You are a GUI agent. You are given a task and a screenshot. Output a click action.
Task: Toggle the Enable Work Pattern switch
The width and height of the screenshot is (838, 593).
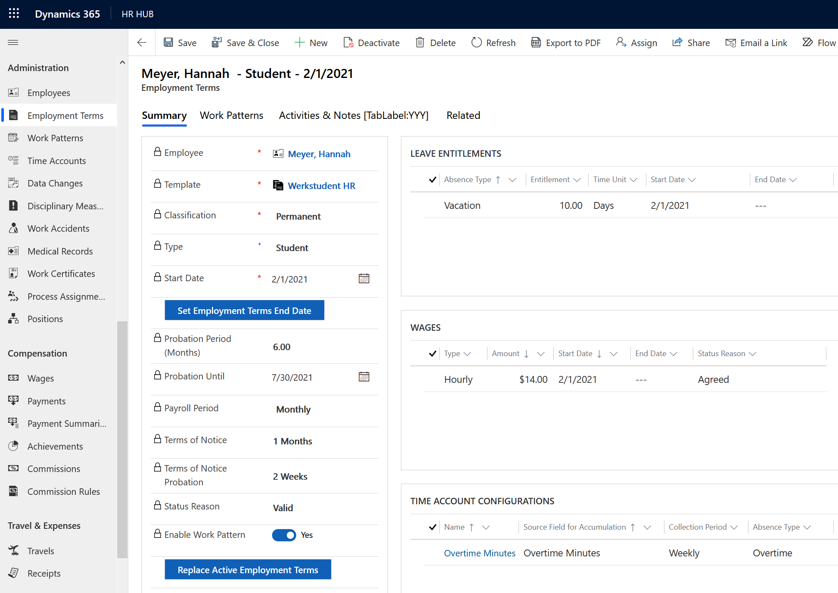tap(284, 535)
